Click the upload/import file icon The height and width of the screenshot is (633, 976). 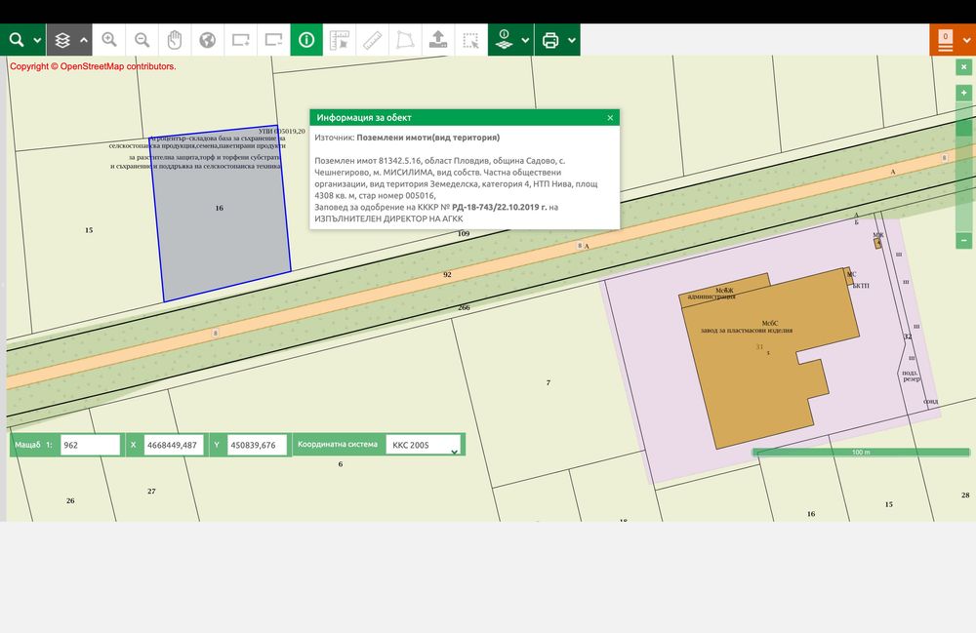(437, 40)
